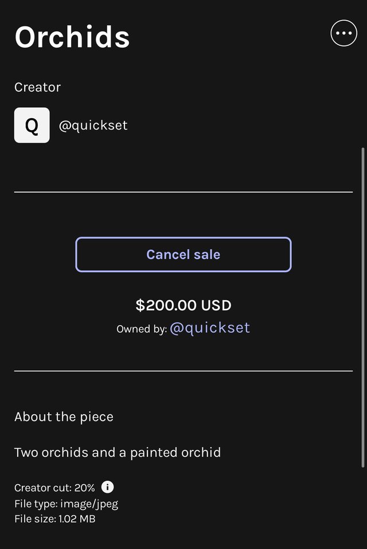
Task: Click the description Two orchids and a painted orchid
Action: pyautogui.click(x=118, y=453)
